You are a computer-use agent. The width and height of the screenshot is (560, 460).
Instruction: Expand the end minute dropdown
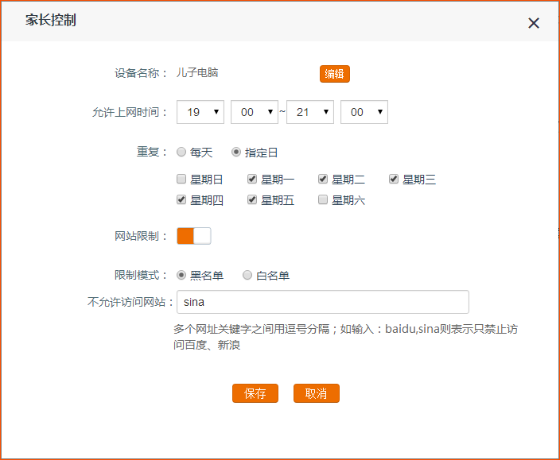(364, 112)
